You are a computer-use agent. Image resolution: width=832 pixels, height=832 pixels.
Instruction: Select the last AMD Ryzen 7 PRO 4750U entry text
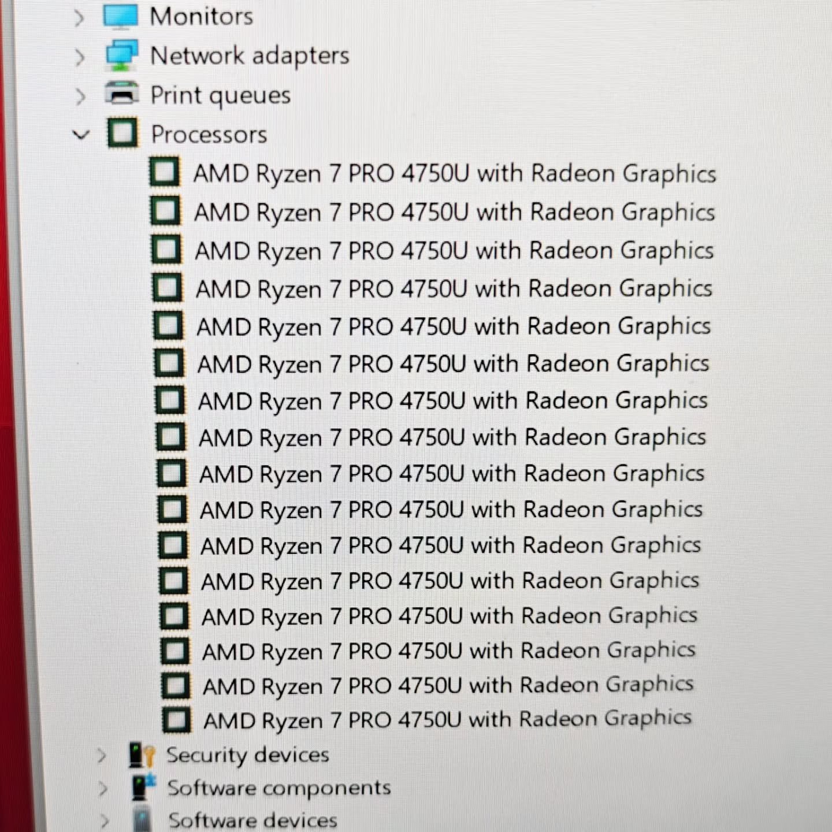pyautogui.click(x=448, y=720)
